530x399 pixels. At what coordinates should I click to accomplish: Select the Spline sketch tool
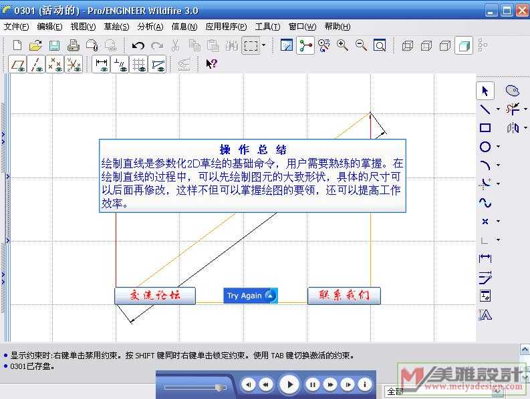(x=485, y=203)
